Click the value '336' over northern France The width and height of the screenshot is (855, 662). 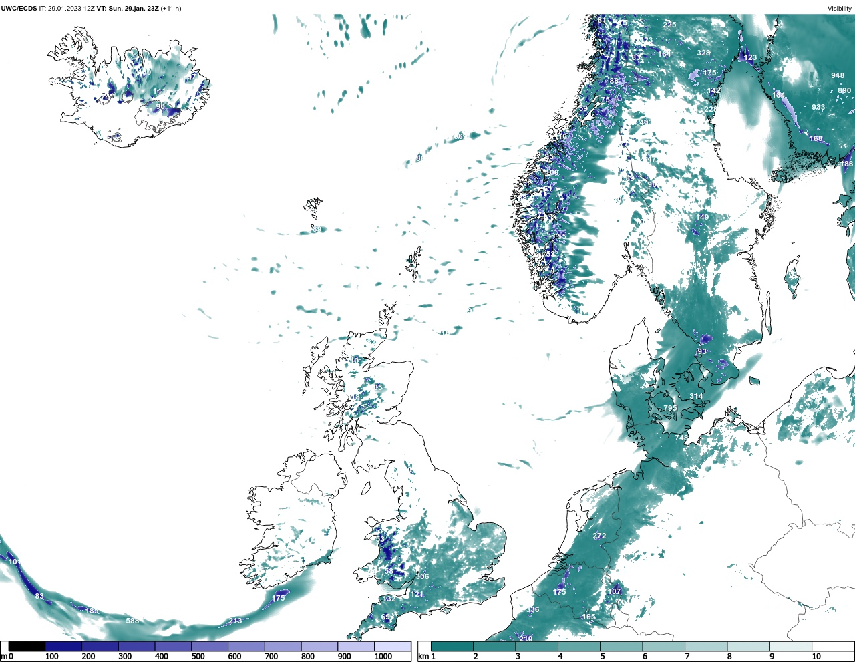532,609
